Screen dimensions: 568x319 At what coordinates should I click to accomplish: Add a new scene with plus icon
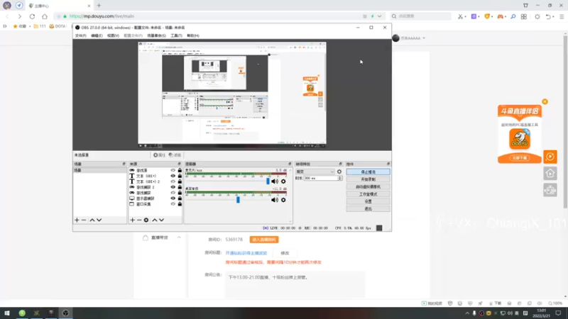click(x=77, y=220)
